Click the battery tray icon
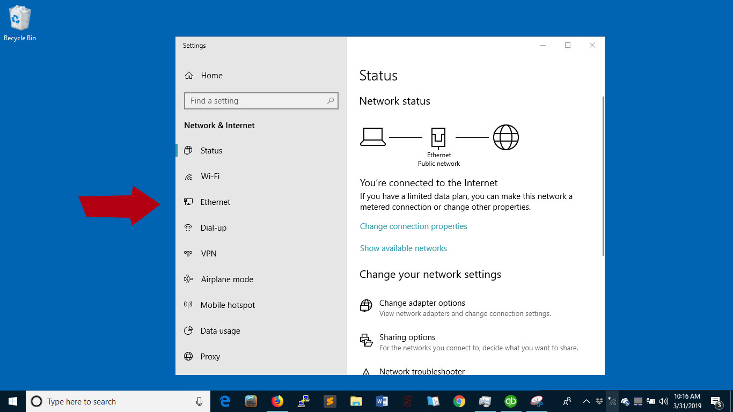Screen dimensions: 733x412 point(651,401)
